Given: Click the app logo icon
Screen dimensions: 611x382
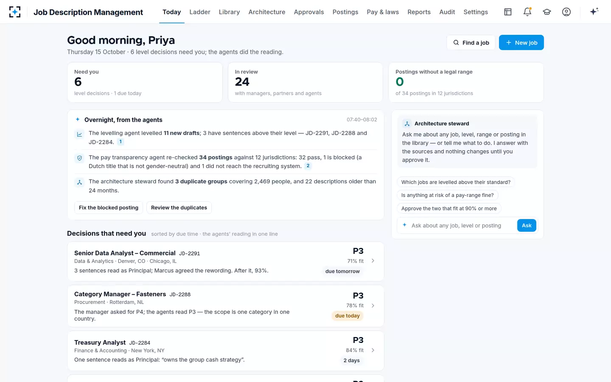Looking at the screenshot, I should click(15, 12).
